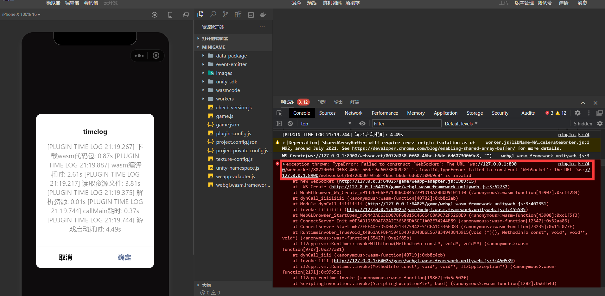Switch to the 终端 terminal tab
This screenshot has width=605, height=296.
pyautogui.click(x=355, y=102)
